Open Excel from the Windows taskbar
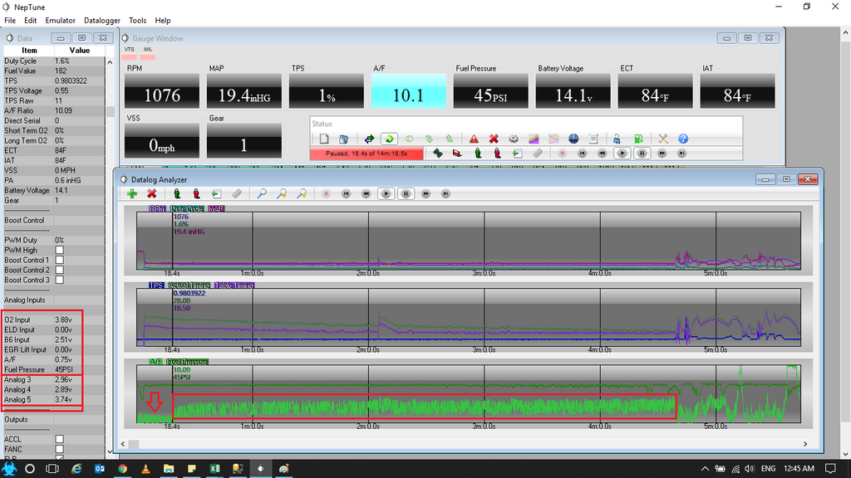The width and height of the screenshot is (851, 478). (214, 469)
